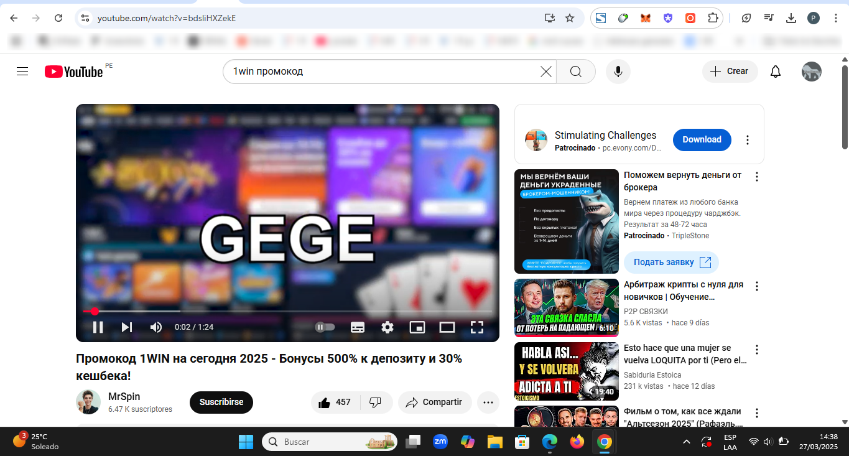Screen dimensions: 849x456
Task: Open YouTube notifications bell
Action: 776,72
